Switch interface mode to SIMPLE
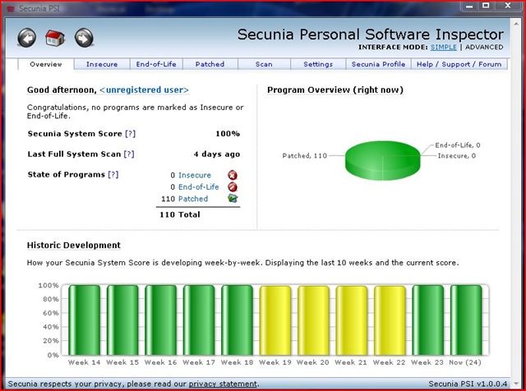This screenshot has height=391, width=526. tap(444, 48)
